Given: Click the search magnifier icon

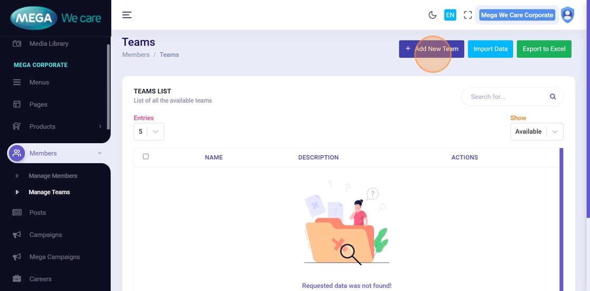Looking at the screenshot, I should tap(553, 97).
